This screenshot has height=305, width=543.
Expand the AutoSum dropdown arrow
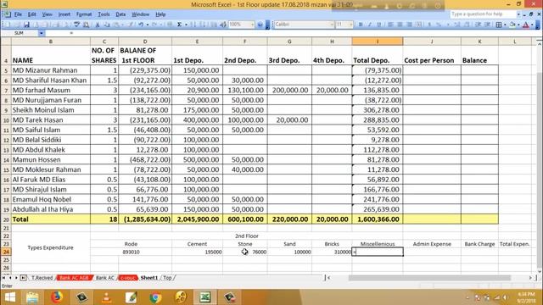coord(186,25)
